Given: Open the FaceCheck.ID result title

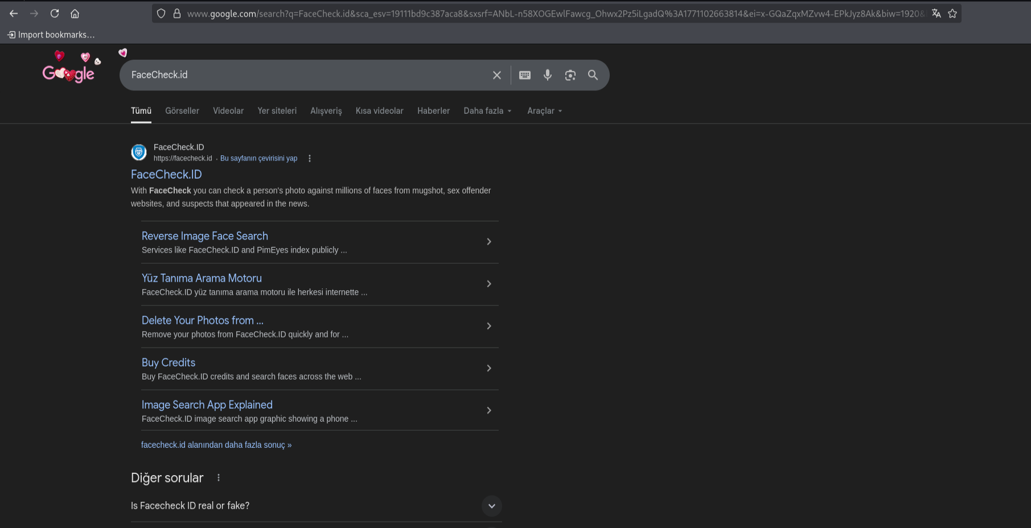Looking at the screenshot, I should [x=166, y=175].
